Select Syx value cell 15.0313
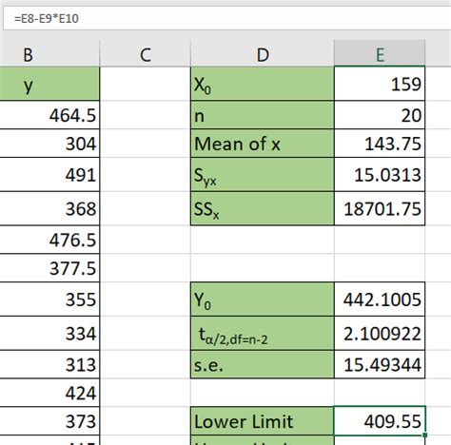451x445 pixels. pos(380,174)
